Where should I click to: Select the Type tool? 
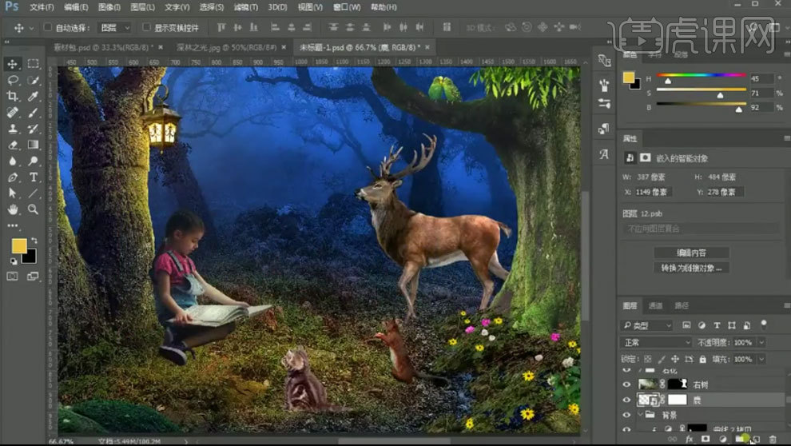34,177
